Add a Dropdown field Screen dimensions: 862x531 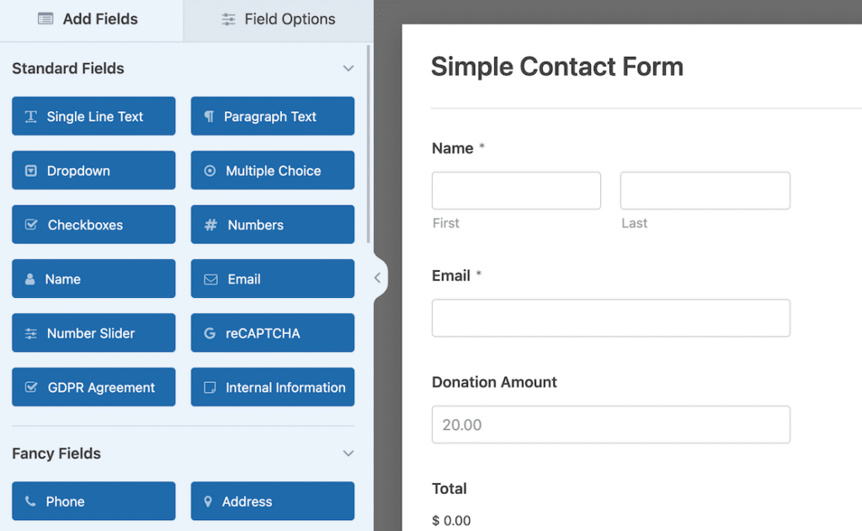(93, 170)
